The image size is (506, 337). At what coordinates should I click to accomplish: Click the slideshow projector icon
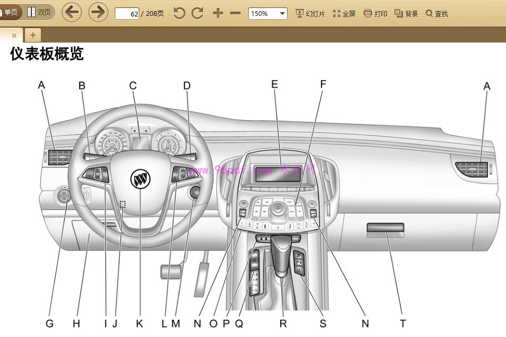(299, 14)
